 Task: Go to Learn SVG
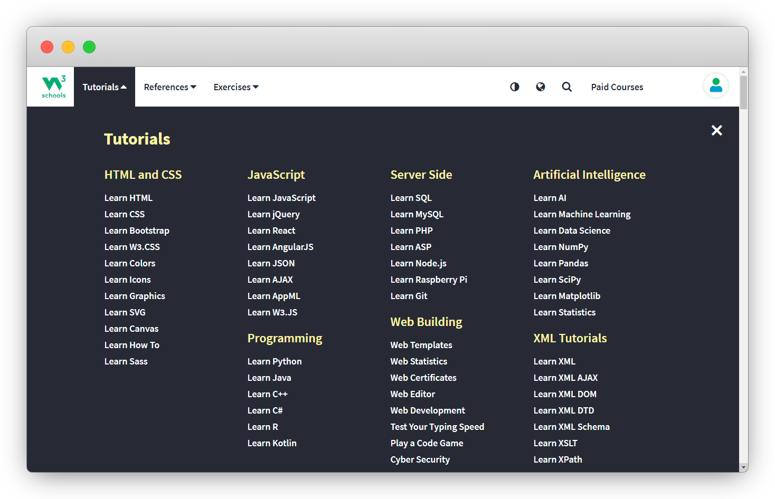[125, 312]
